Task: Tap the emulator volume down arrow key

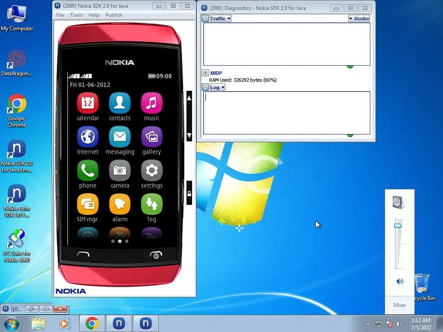Action: tap(189, 135)
